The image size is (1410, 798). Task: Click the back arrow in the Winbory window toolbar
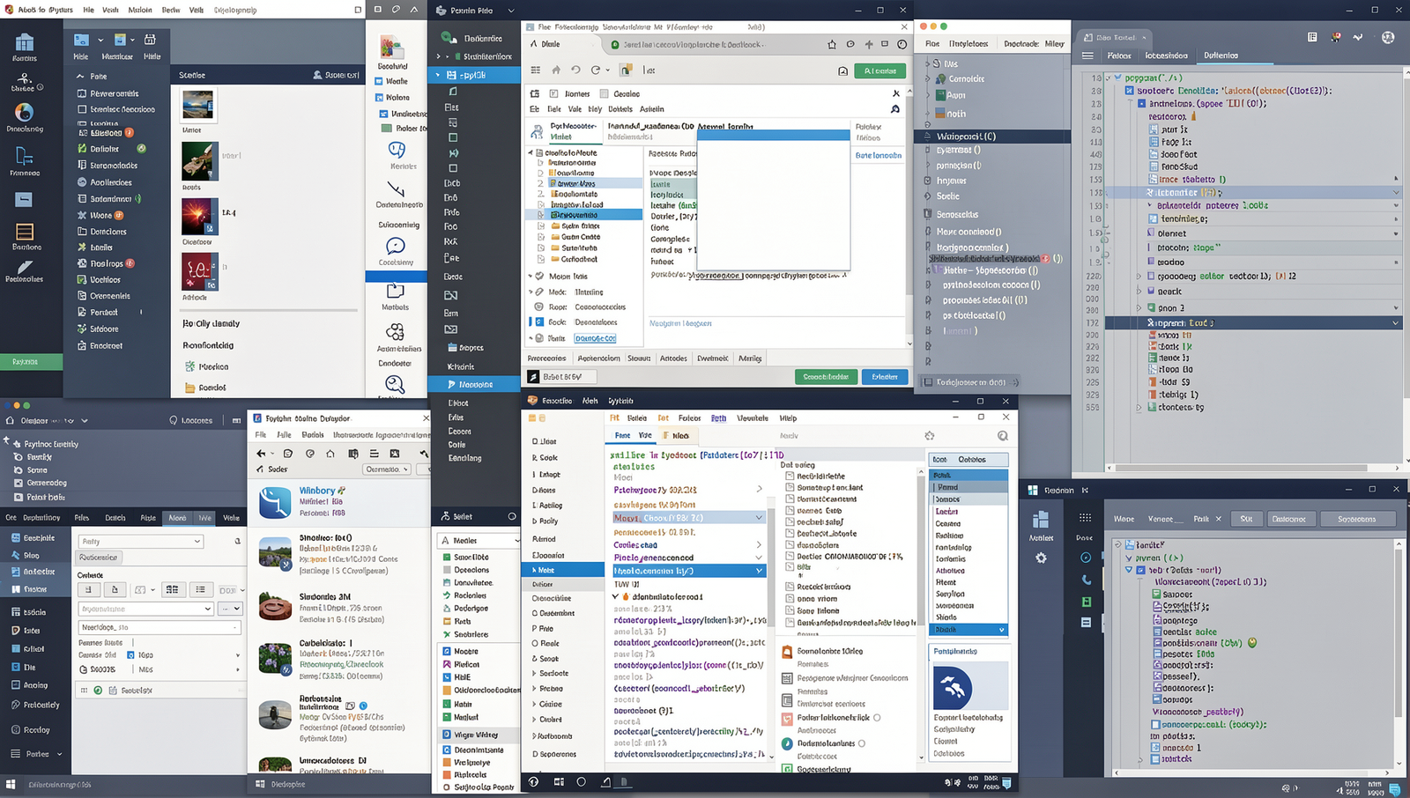tap(261, 454)
